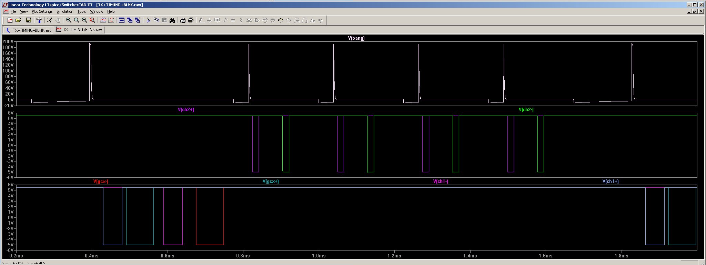Click the Cascade Windows icon
This screenshot has height=265, width=706.
[x=130, y=20]
